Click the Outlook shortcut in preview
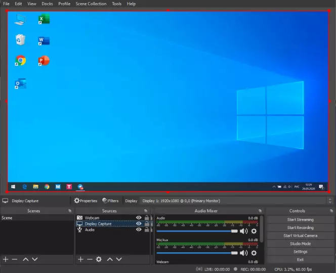The height and width of the screenshot is (273, 336). click(20, 83)
